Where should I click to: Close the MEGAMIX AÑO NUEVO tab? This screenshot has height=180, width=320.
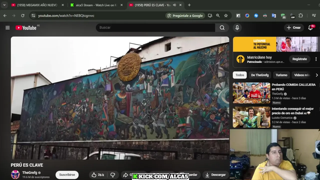(62, 5)
